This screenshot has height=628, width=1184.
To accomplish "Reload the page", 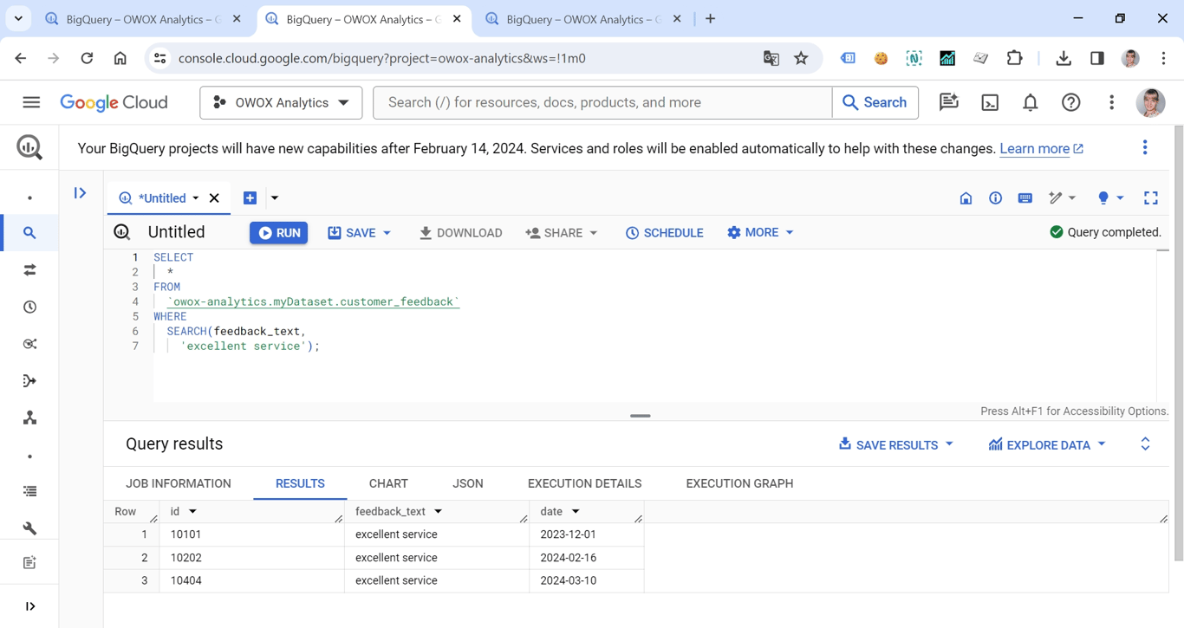I will (x=87, y=58).
